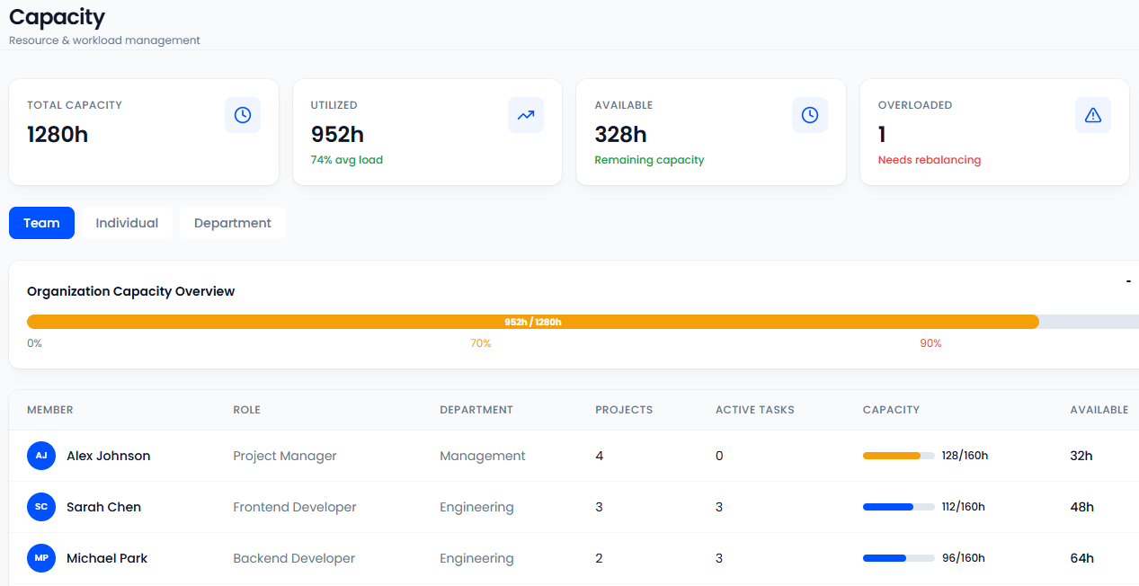Screen dimensions: 1139x586
Task: Click the clock icon on Total Capacity card
Action: tap(242, 114)
